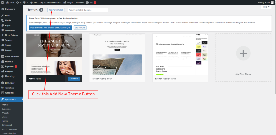Image resolution: width=276 pixels, height=135 pixels.
Task: Click the Add New Theme button
Action: pos(56,10)
